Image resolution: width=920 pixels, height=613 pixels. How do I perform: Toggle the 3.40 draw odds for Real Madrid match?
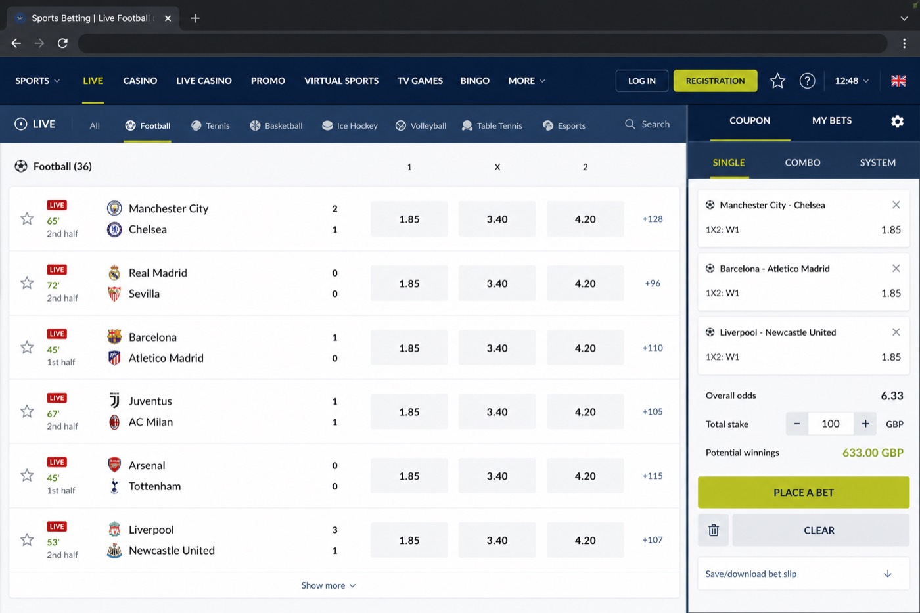[x=497, y=283]
